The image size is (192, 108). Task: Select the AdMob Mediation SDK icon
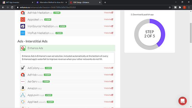tap(23, 13)
